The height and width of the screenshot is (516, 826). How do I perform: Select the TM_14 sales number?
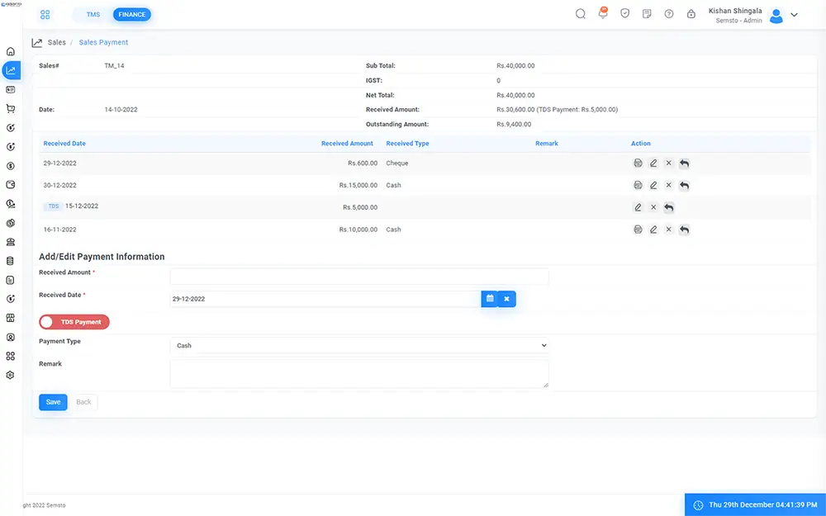point(114,66)
